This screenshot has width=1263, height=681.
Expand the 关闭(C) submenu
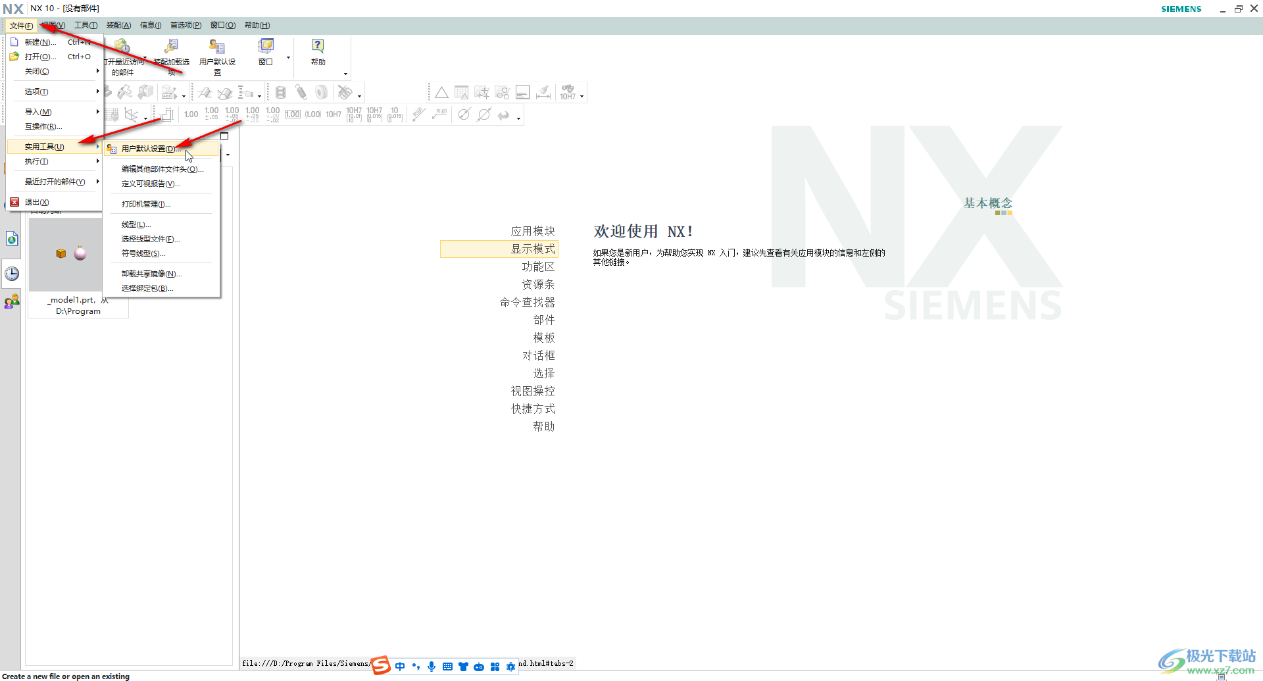pos(55,71)
